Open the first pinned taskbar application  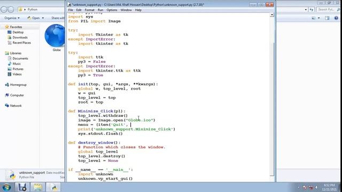coord(22,187)
